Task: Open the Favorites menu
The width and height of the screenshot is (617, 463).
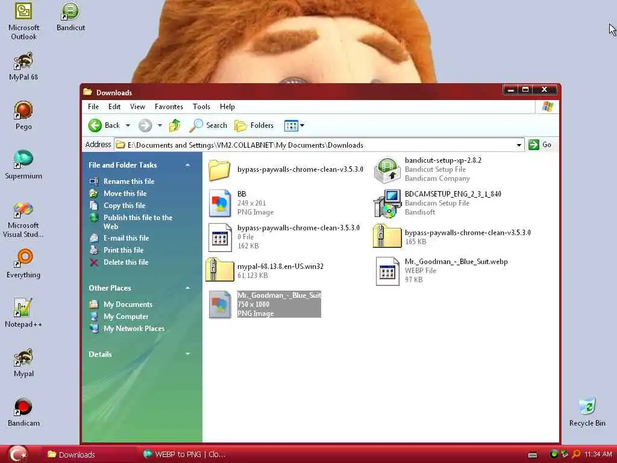Action: click(x=169, y=107)
